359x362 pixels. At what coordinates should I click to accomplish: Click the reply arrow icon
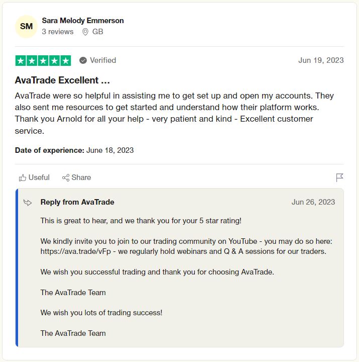pos(28,203)
